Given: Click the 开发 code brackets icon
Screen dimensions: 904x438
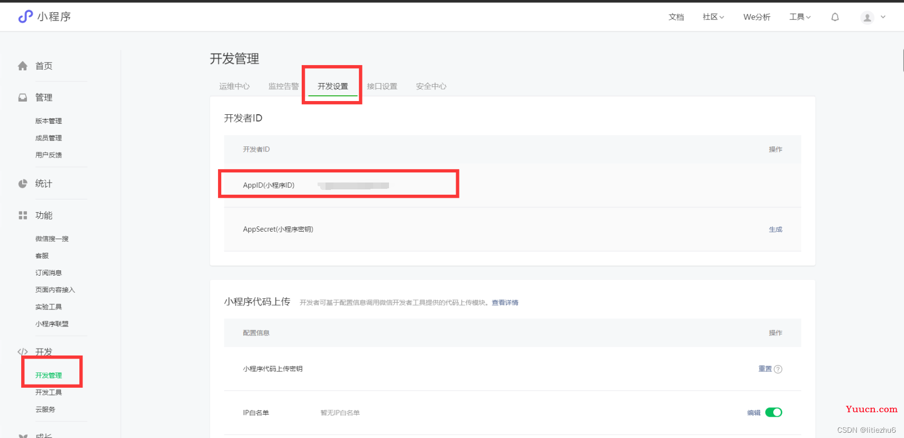Looking at the screenshot, I should click(23, 352).
